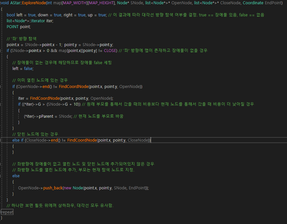This screenshot has height=224, width=287.
Task: Click the comment "// '좌' 방향 탐색"
Action: [21, 39]
